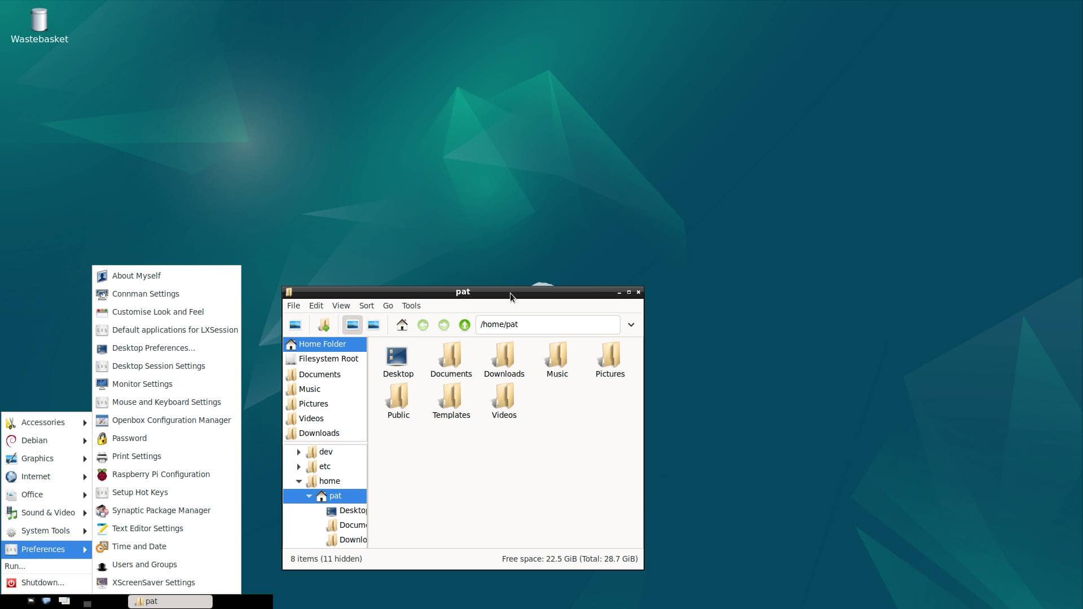This screenshot has height=609, width=1083.
Task: Select the icon view mode button
Action: click(353, 325)
